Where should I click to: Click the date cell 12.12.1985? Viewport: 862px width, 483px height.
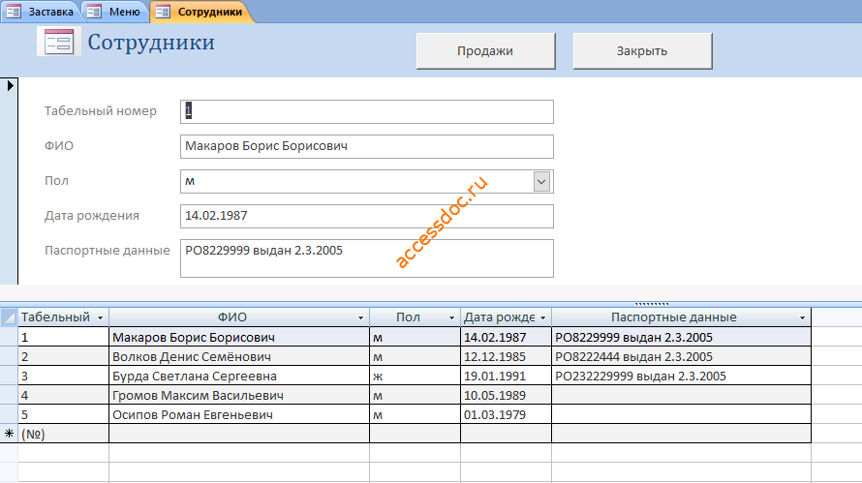coord(506,356)
